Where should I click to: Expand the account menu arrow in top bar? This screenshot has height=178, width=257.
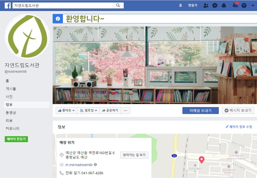tap(253, 5)
